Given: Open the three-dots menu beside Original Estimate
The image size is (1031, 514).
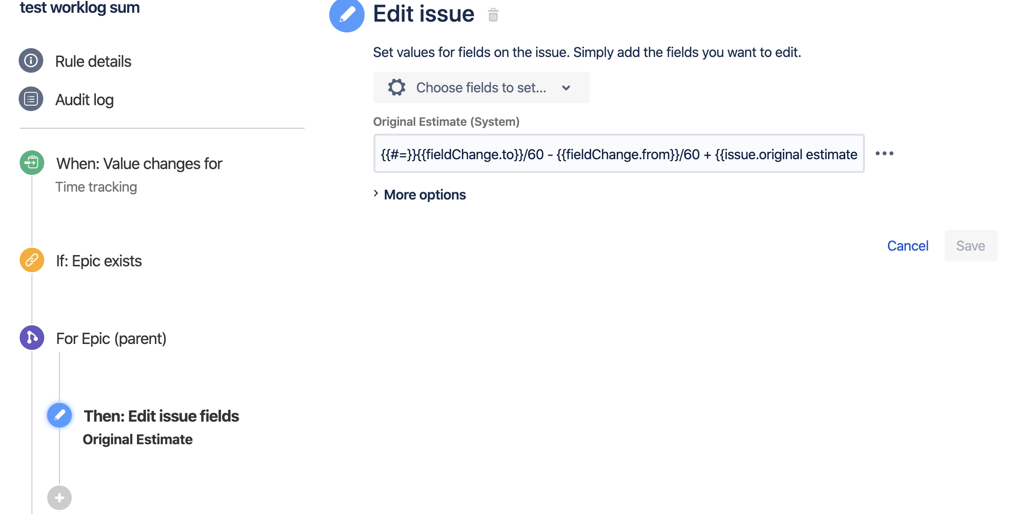Looking at the screenshot, I should [x=885, y=153].
